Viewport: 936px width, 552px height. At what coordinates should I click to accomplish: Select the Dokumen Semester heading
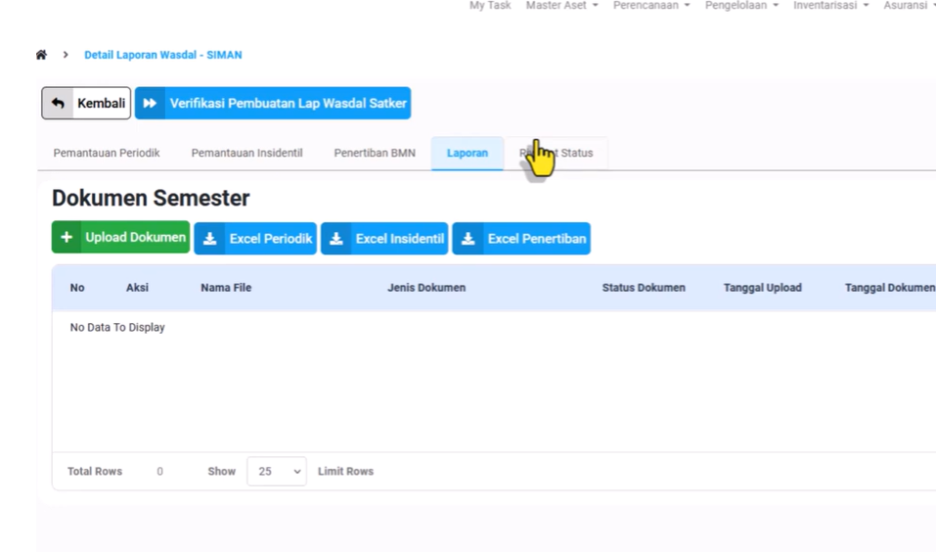(x=151, y=198)
